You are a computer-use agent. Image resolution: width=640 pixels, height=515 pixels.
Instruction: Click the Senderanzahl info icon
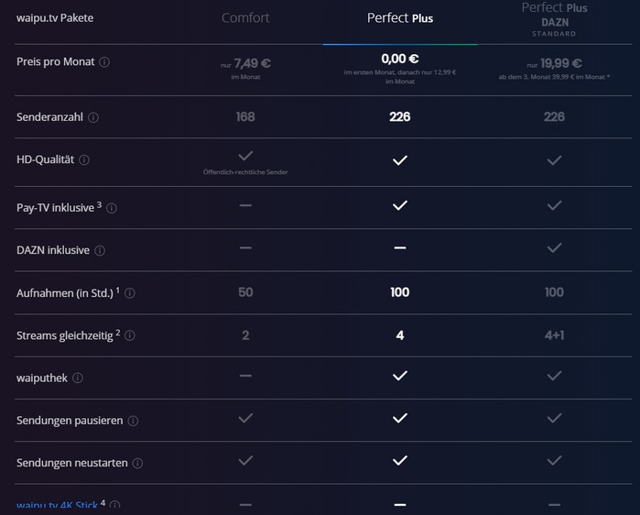[93, 117]
